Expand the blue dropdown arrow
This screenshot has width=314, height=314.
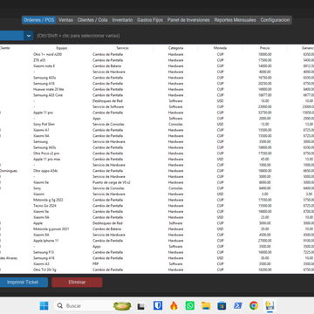coord(29,36)
